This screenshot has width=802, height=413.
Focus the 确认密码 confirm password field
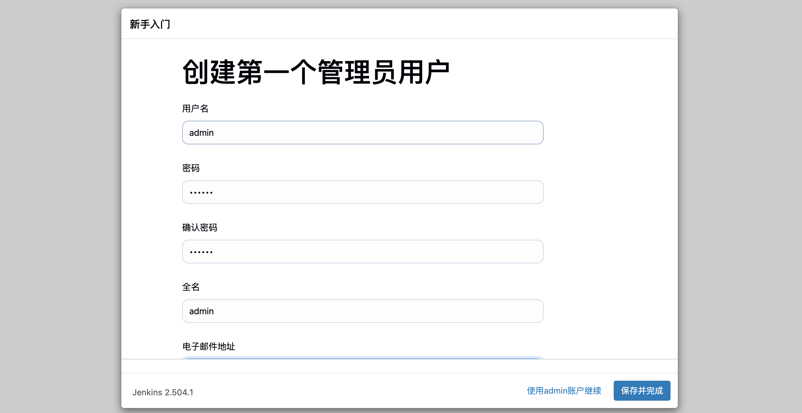point(363,251)
